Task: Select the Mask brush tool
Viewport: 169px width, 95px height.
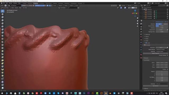Action: click(x=2, y=88)
